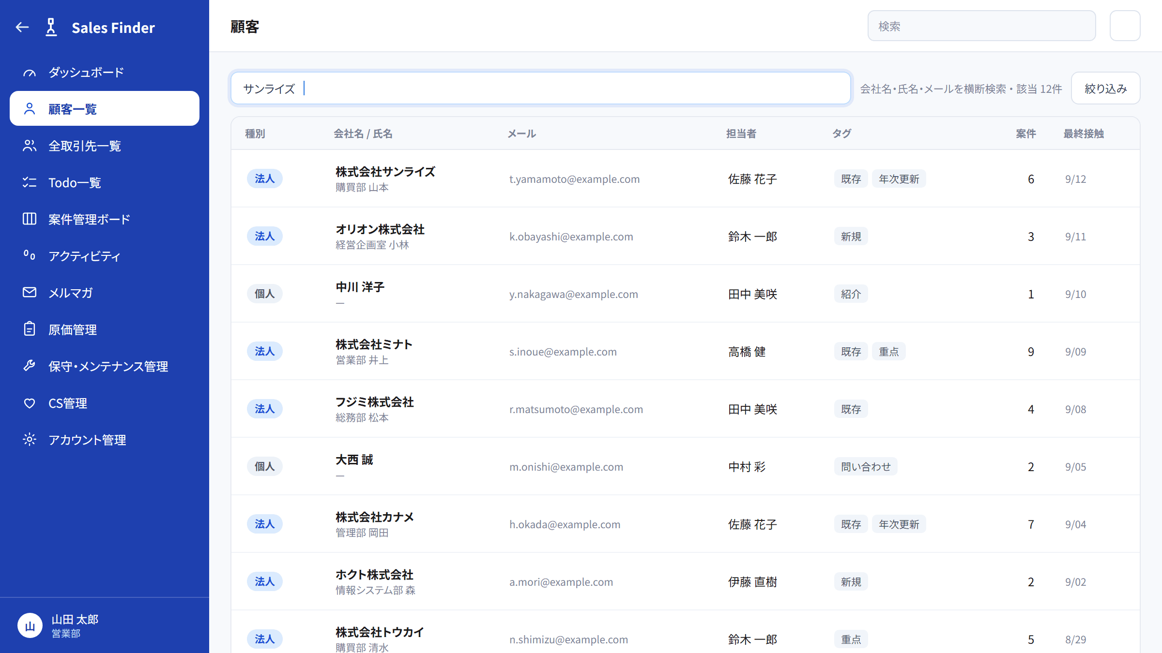Open ダッシュボード menu item
The height and width of the screenshot is (653, 1162).
tap(105, 72)
